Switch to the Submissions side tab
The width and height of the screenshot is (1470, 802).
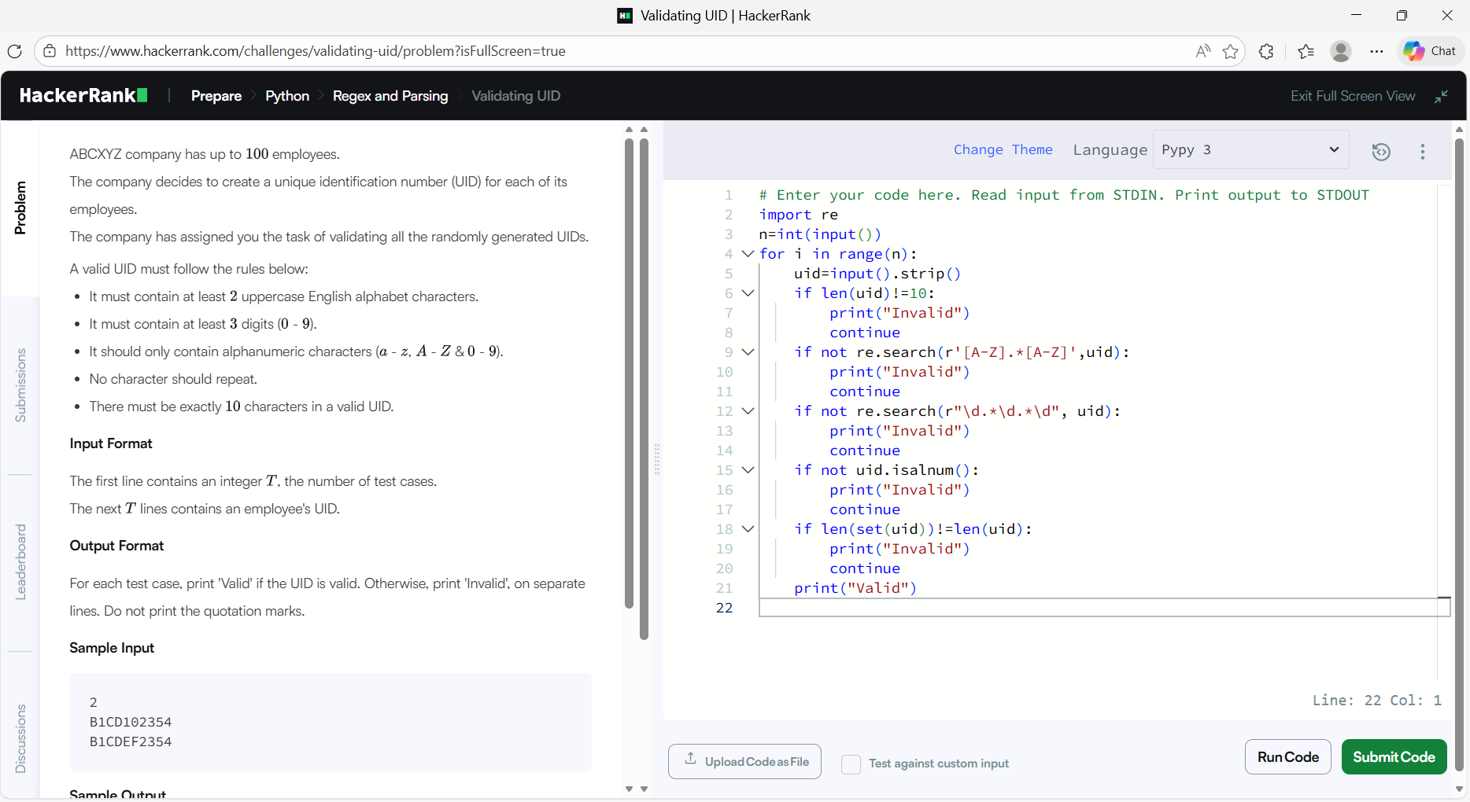(20, 385)
